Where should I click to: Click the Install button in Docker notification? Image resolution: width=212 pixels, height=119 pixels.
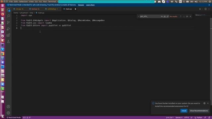click(184, 111)
